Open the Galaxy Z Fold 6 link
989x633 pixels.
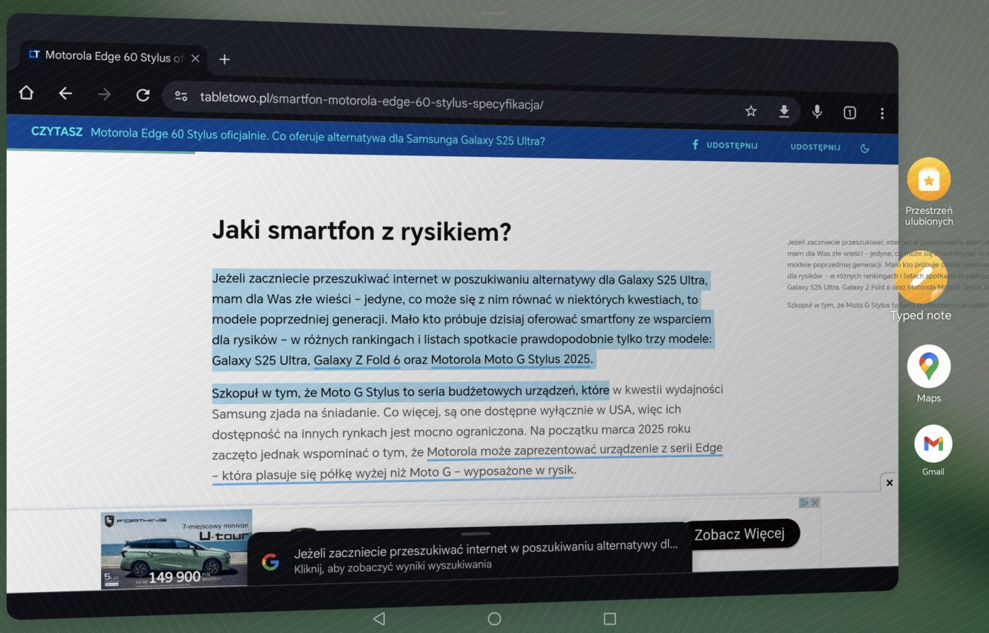pyautogui.click(x=357, y=360)
